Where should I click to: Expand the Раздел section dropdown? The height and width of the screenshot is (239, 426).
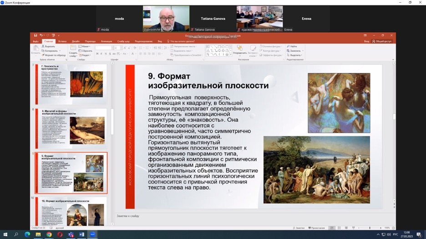(85, 55)
